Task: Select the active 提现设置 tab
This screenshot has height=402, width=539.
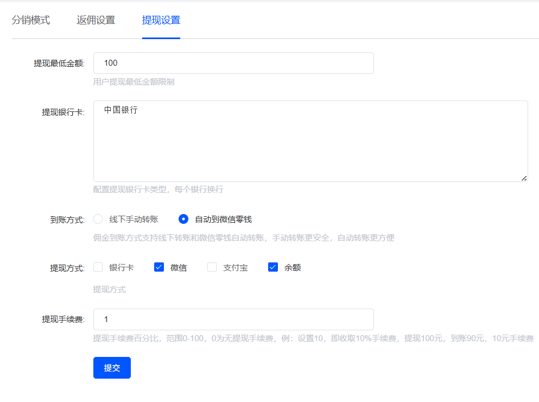Action: 161,20
